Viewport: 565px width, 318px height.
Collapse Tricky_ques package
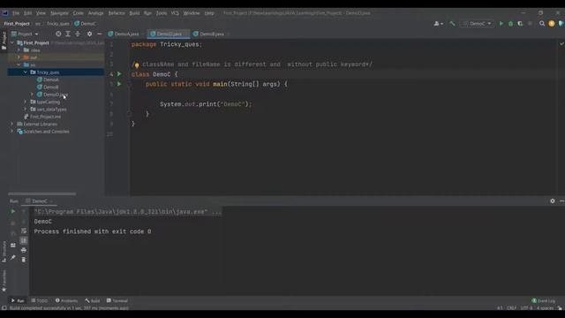point(26,72)
